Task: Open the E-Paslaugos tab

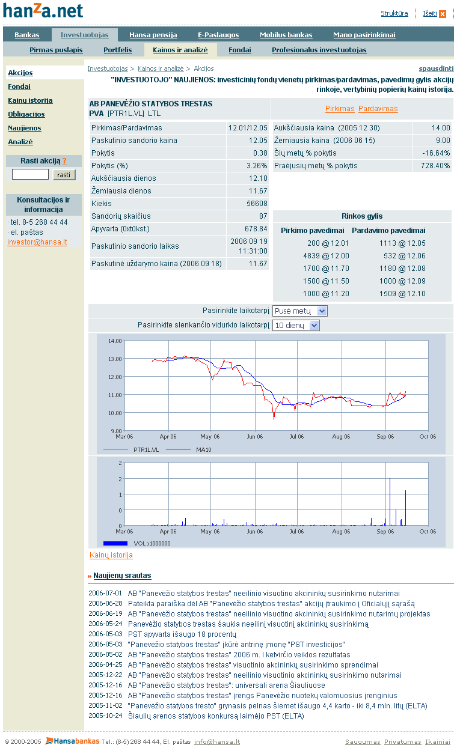Action: pos(218,35)
